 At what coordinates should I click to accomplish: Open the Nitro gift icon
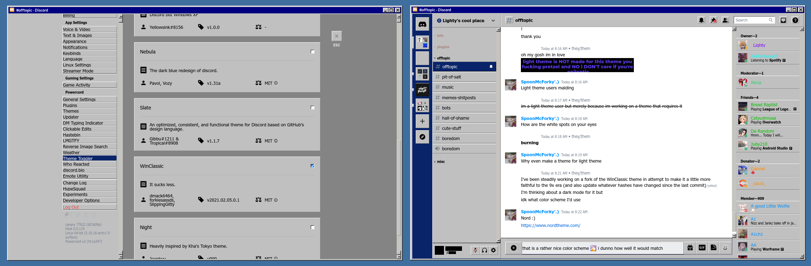tap(690, 248)
